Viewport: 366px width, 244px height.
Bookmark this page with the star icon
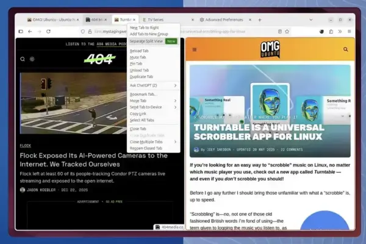pos(287,31)
